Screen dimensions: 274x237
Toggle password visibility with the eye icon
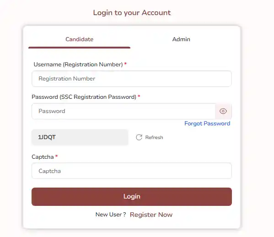coord(223,111)
